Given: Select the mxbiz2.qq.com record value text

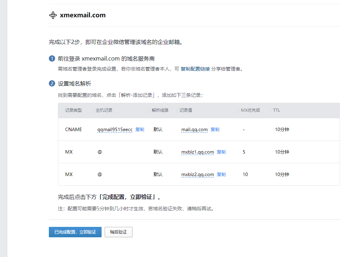Looking at the screenshot, I should 198,175.
